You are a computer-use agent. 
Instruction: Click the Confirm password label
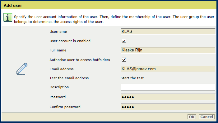(65, 107)
